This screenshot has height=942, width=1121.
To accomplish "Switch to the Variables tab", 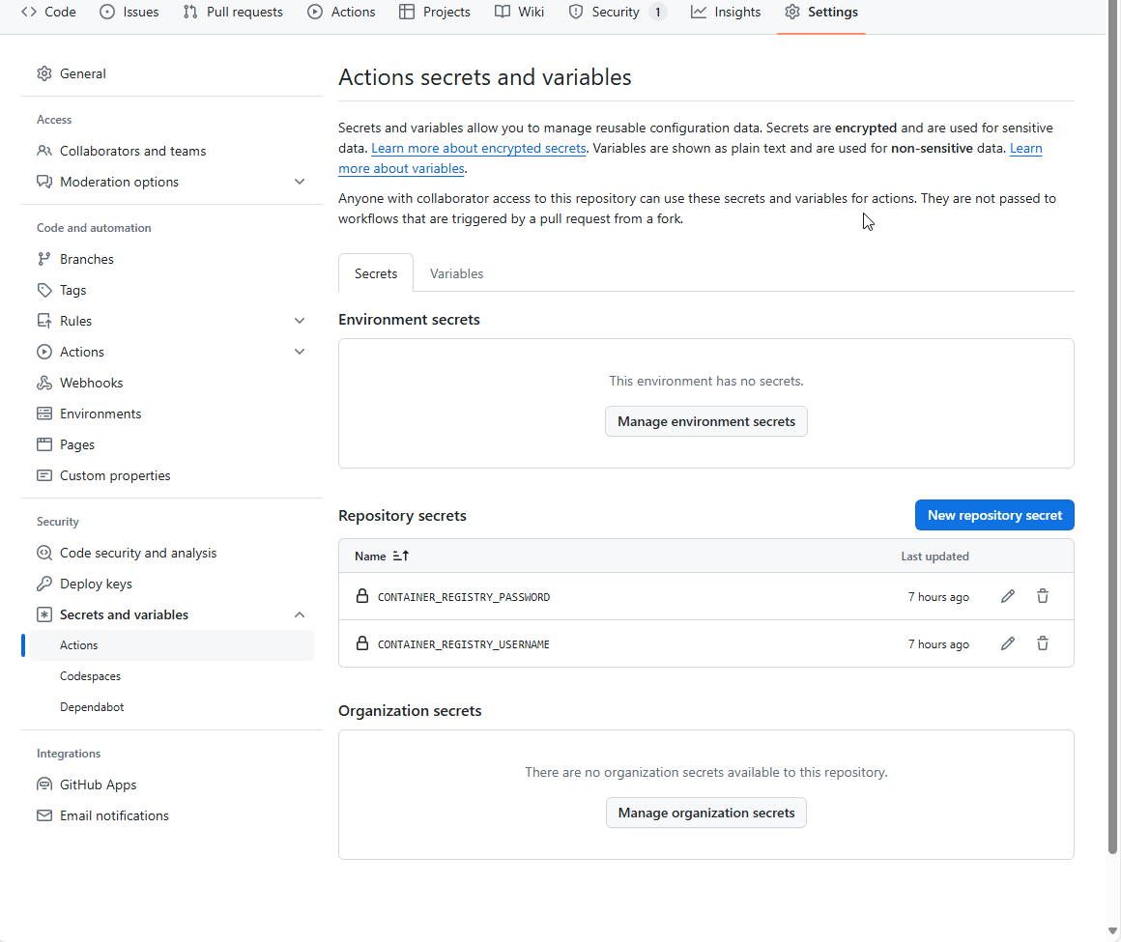I will coord(457,273).
